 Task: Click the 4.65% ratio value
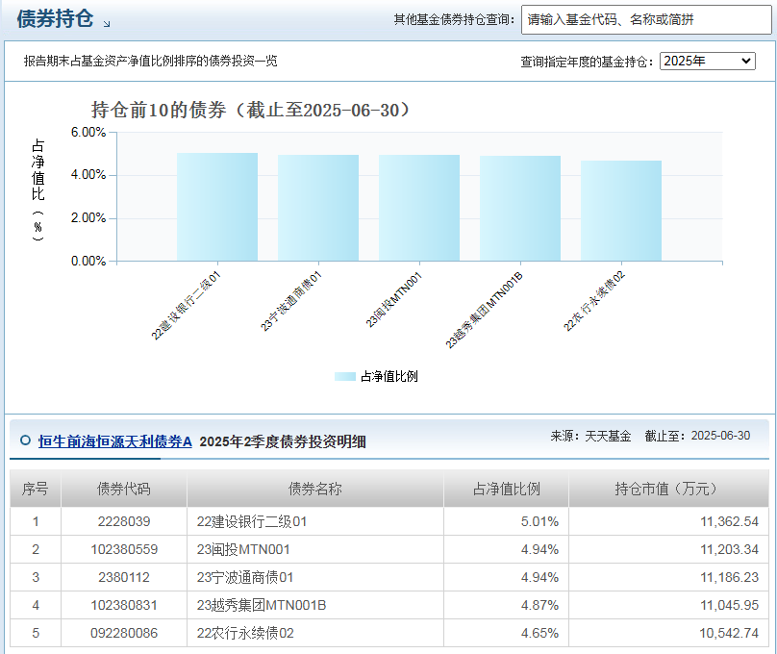[539, 633]
